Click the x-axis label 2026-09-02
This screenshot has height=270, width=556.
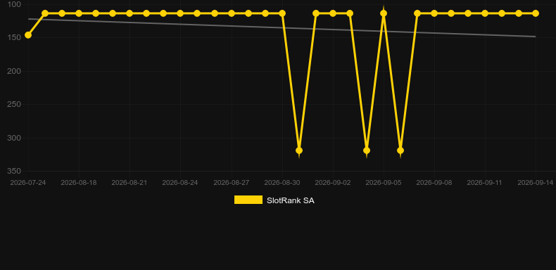point(333,183)
